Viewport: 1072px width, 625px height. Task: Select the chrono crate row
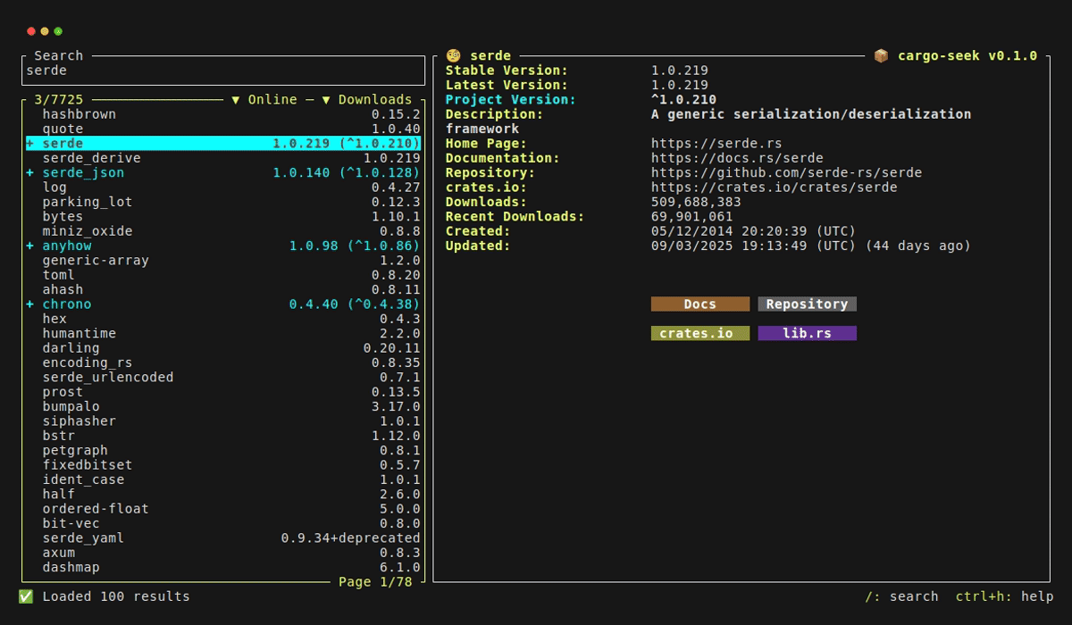[223, 304]
